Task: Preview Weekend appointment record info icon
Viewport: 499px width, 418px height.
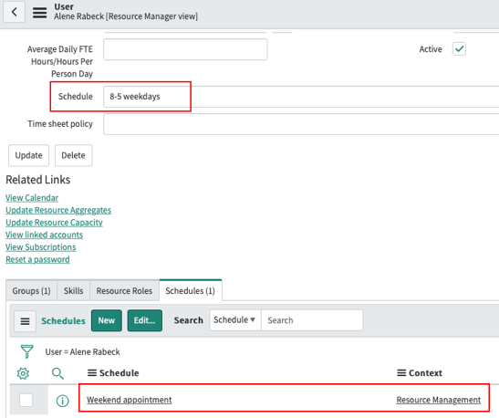Action: pos(62,401)
